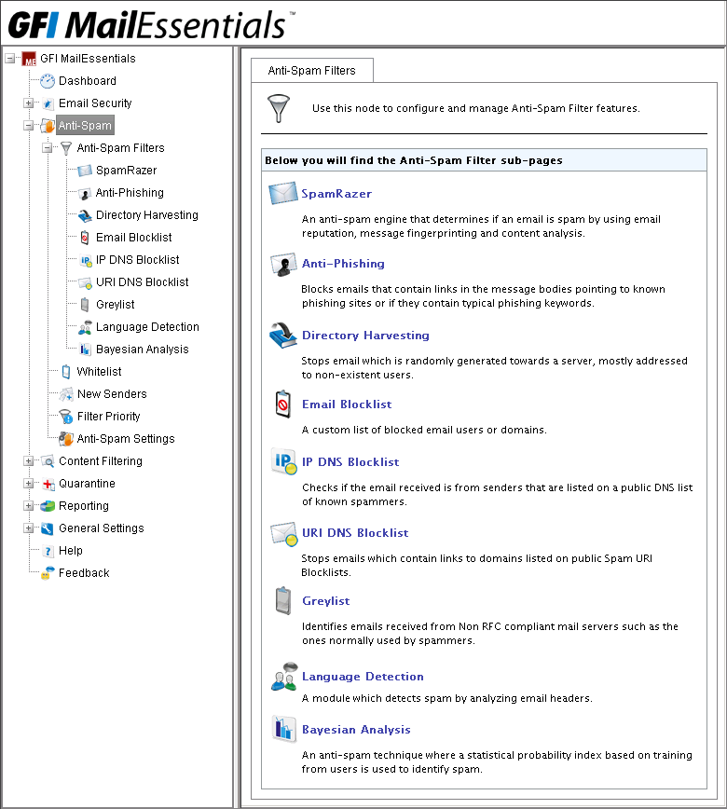Viewport: 727px width, 809px height.
Task: Click the Feedback icon in tree
Action: click(48, 573)
